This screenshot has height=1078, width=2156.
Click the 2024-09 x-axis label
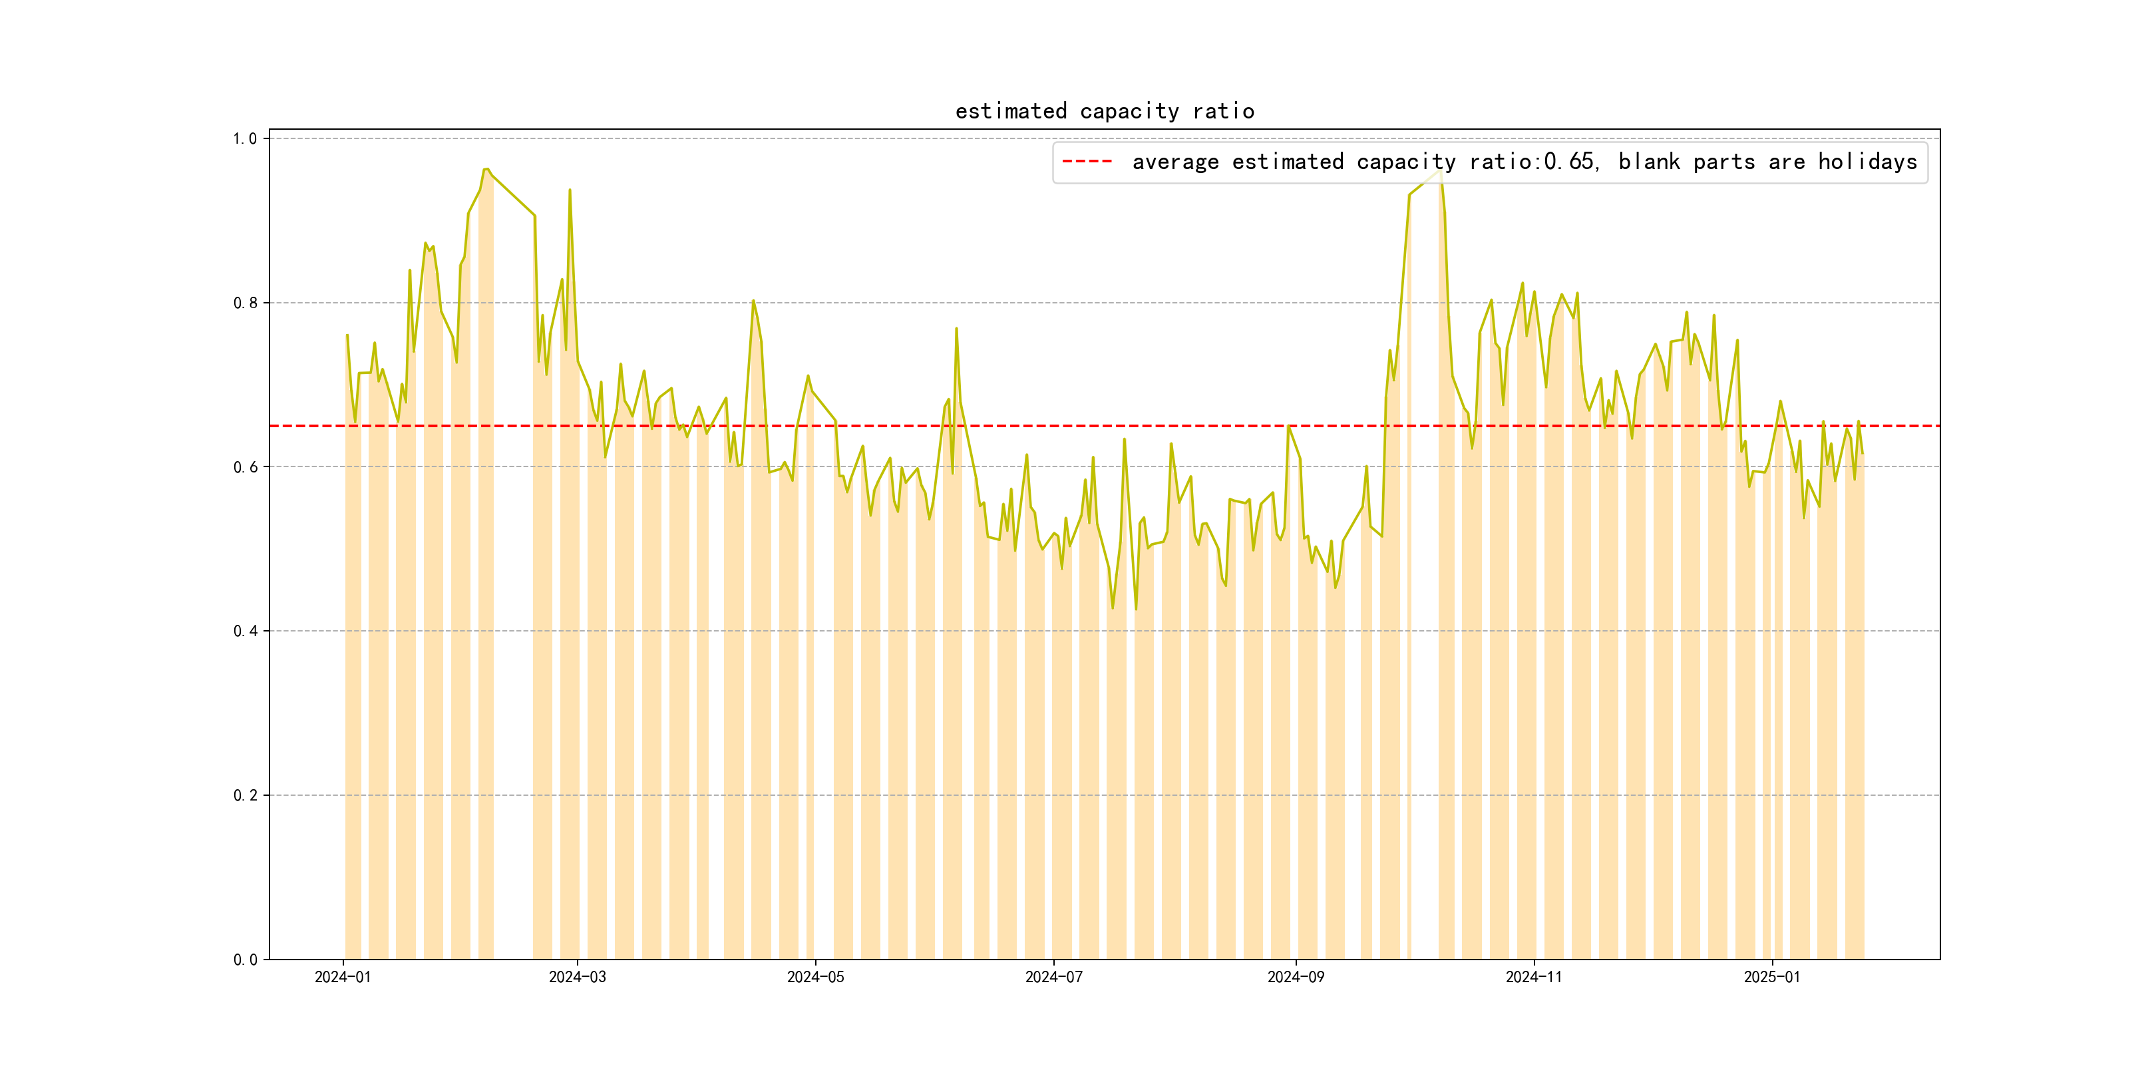(1296, 977)
